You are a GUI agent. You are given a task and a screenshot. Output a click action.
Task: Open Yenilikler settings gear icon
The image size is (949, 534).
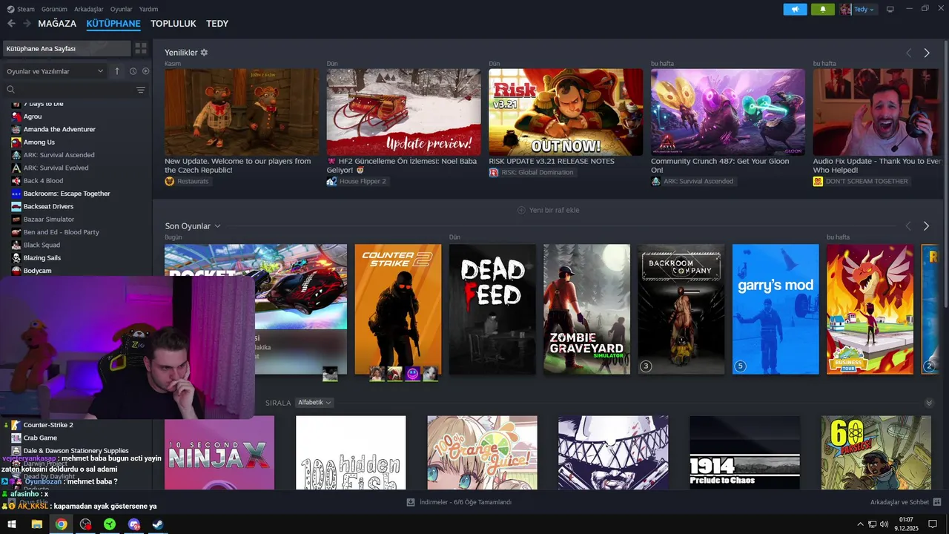pyautogui.click(x=204, y=53)
